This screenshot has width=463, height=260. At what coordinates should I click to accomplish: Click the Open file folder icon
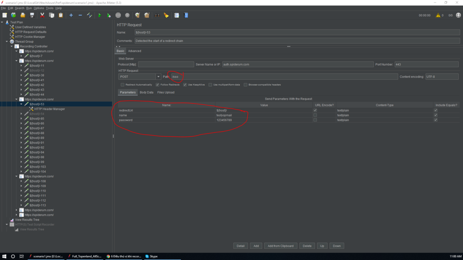[x=23, y=15]
